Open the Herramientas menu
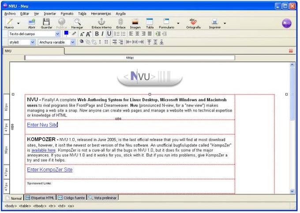Screen dimensions: 300x213 101,14
